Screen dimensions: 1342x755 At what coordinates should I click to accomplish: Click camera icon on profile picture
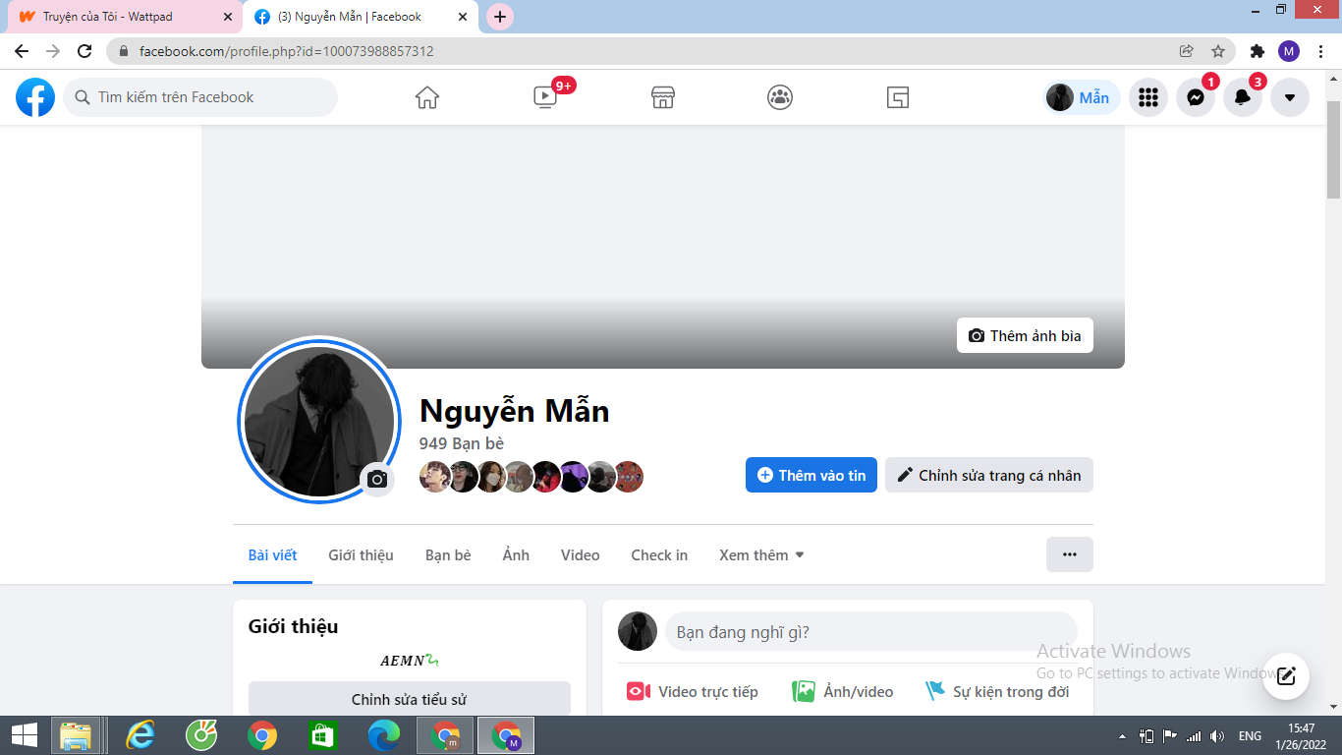pyautogui.click(x=377, y=480)
